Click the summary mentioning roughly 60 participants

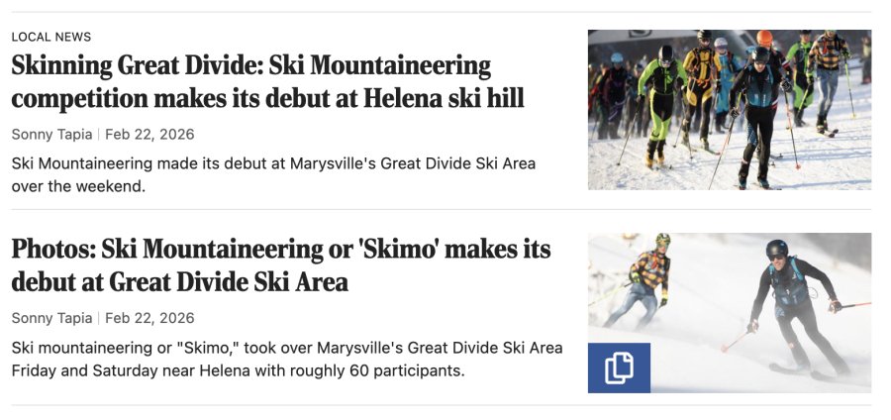click(287, 359)
